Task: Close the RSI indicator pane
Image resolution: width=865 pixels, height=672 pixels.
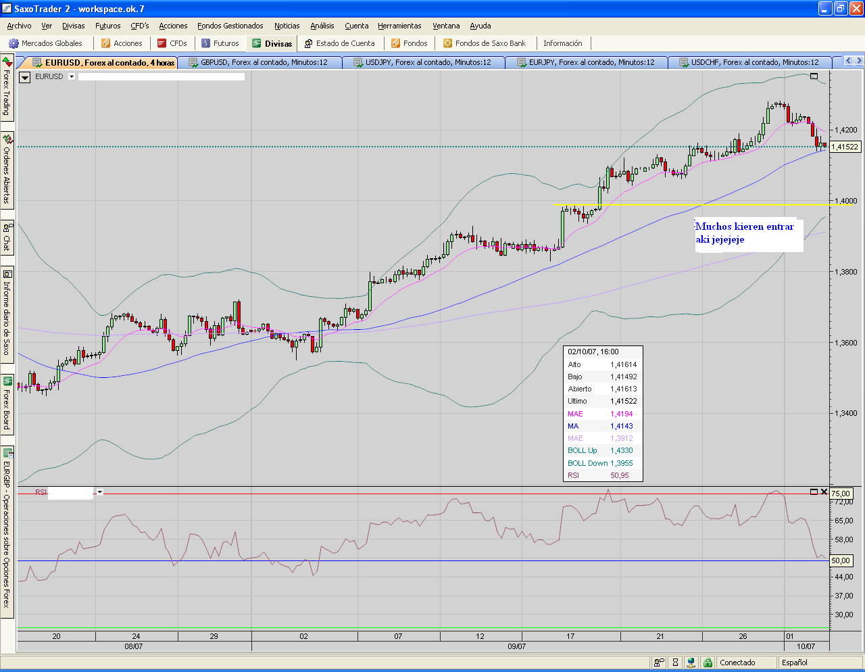Action: point(824,491)
